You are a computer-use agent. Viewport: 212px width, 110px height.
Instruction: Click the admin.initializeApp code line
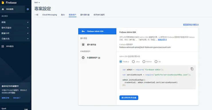(x=134, y=80)
